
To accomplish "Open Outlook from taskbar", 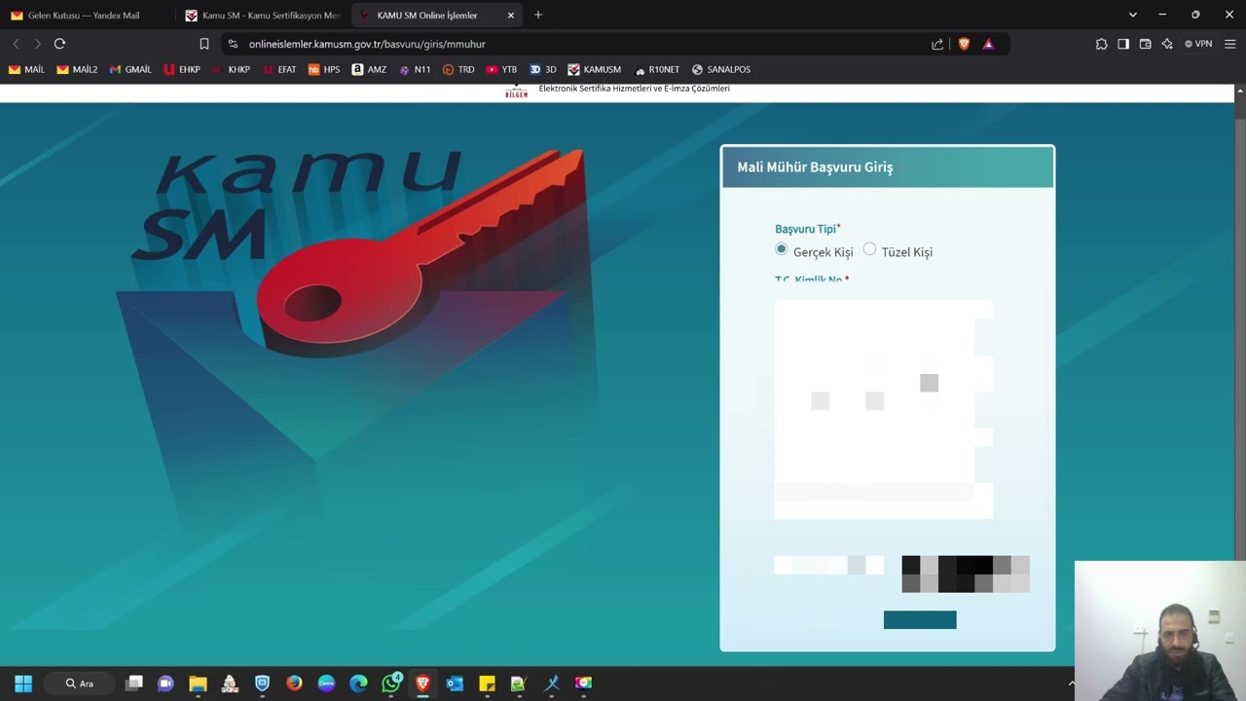I will tap(455, 683).
